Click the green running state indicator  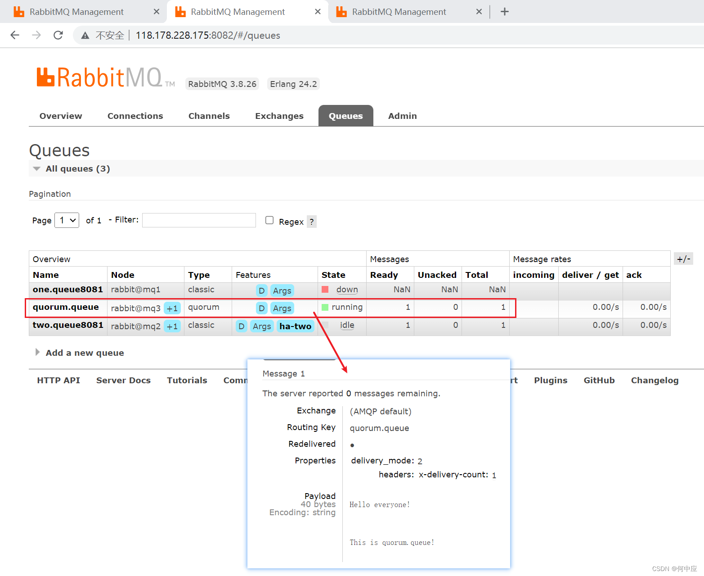(x=325, y=307)
